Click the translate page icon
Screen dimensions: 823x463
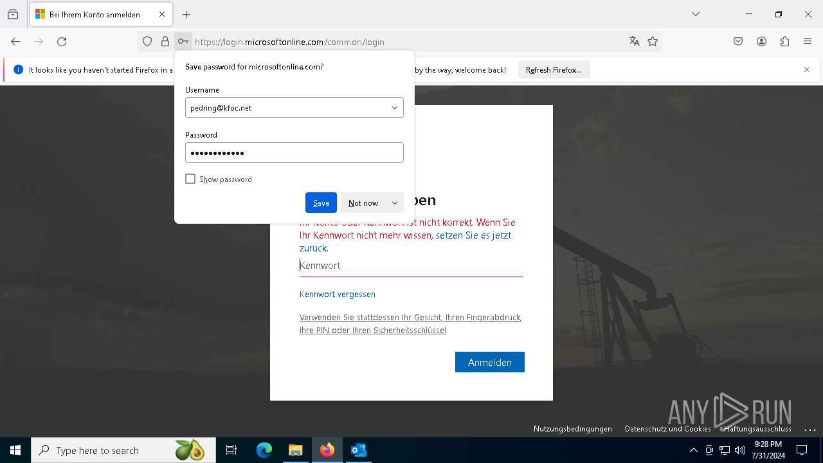click(x=635, y=42)
